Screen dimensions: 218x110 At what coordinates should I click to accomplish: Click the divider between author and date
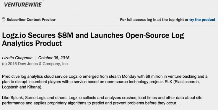pos(35,58)
